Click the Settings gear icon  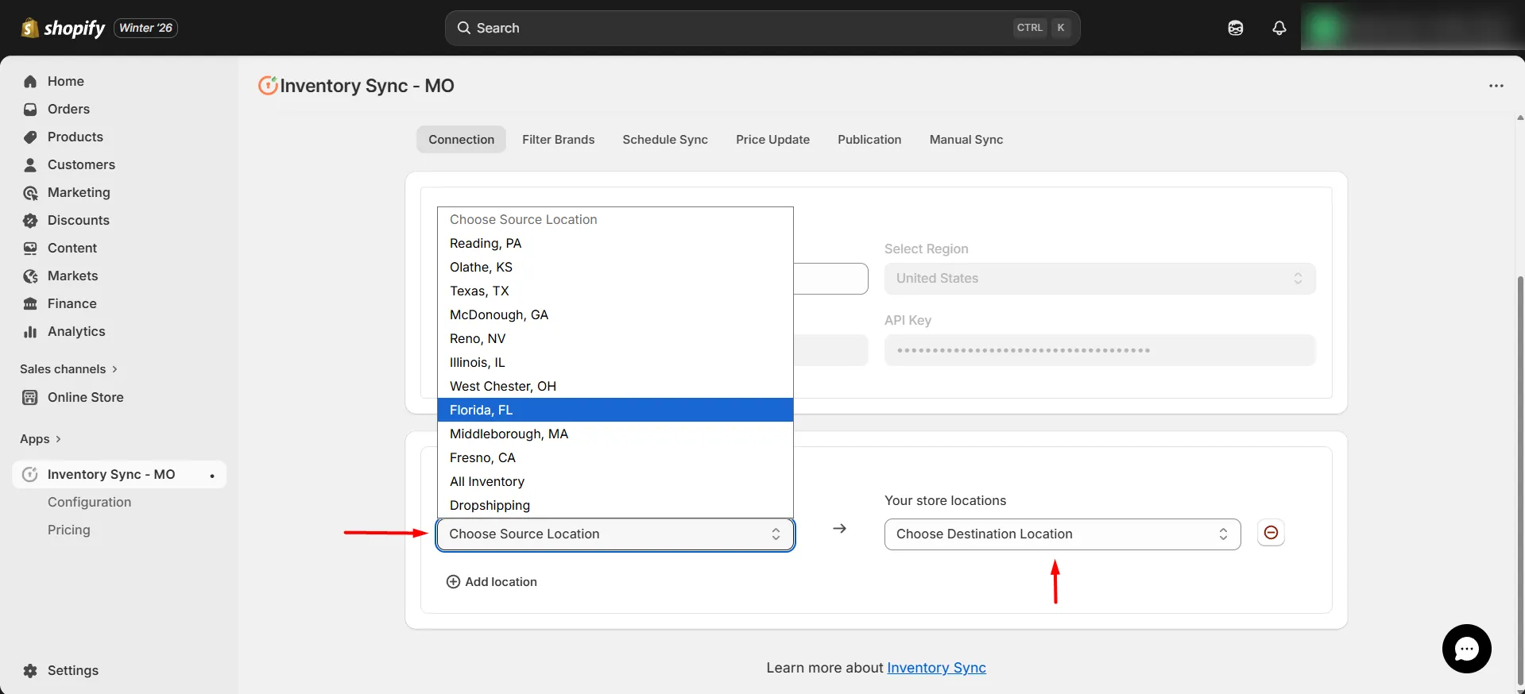click(30, 670)
